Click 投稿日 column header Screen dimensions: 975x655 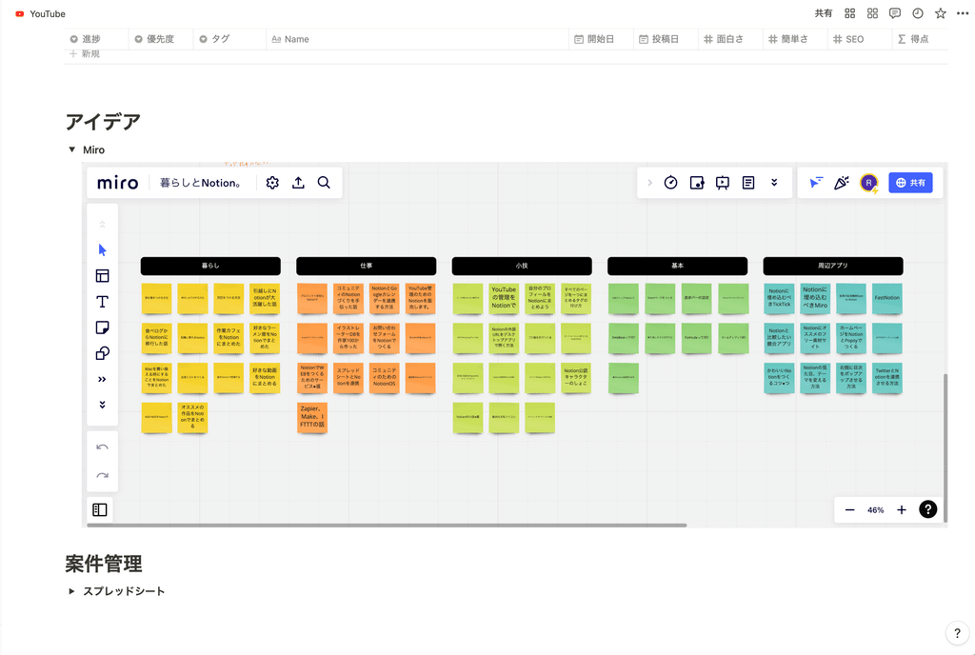(x=666, y=39)
